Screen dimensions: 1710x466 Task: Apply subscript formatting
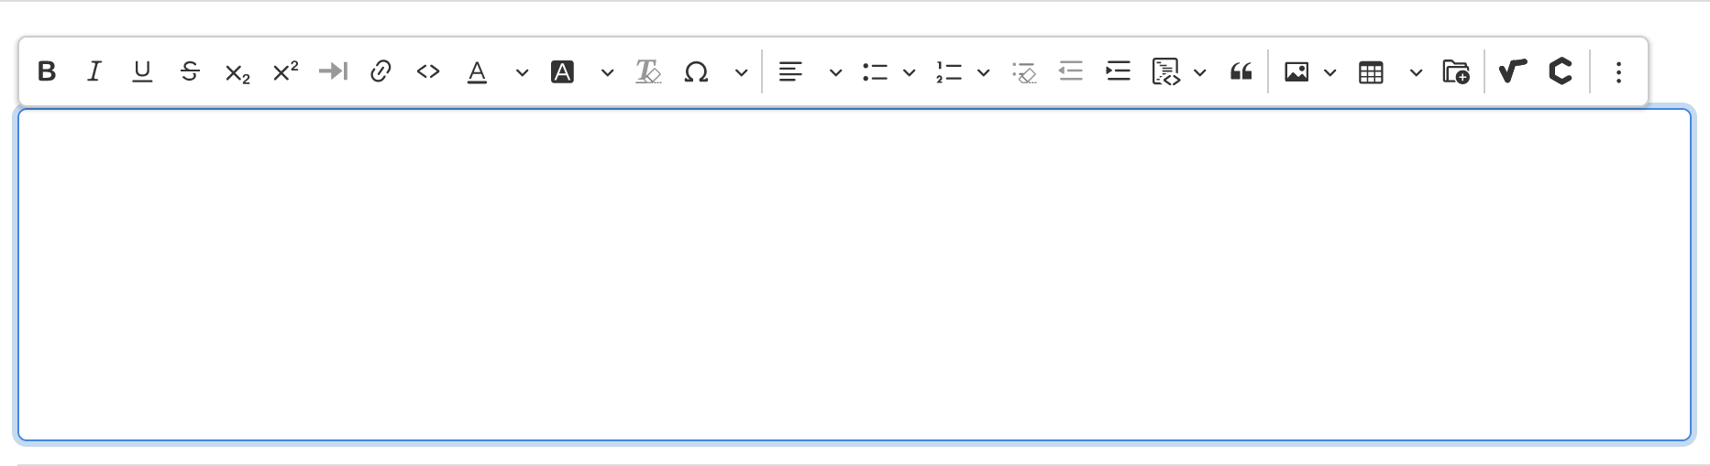(237, 72)
